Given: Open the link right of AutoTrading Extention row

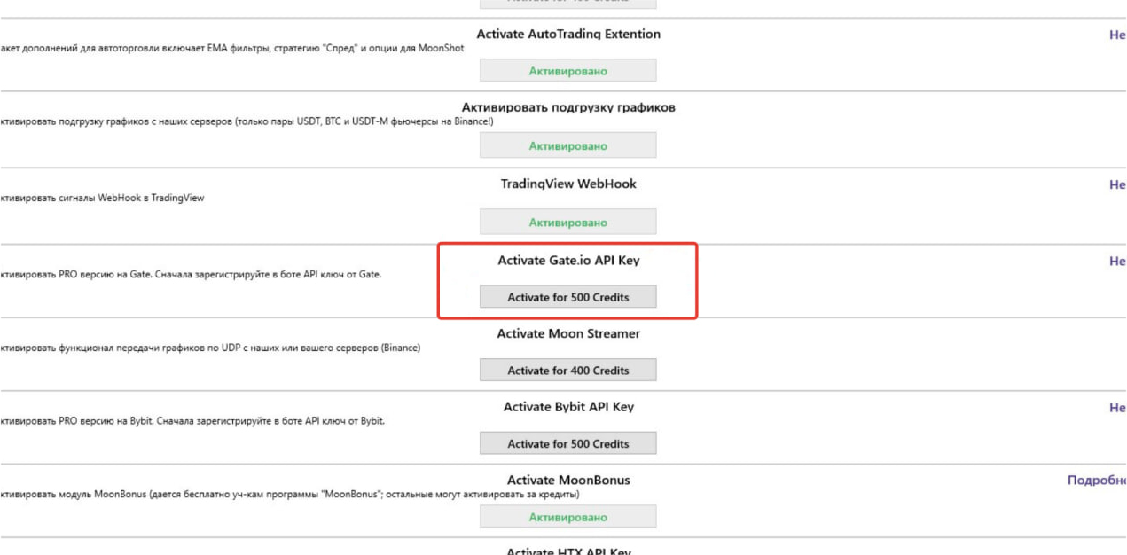Looking at the screenshot, I should pos(1117,35).
